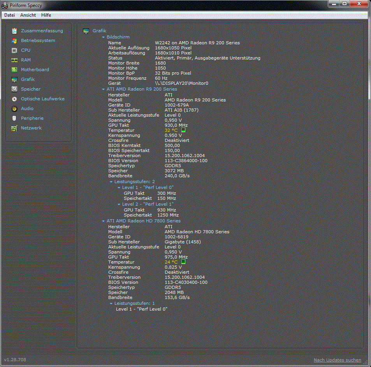This screenshot has width=371, height=367.
Task: Click the 1250 MHz Speichertakt value
Action: (x=168, y=215)
